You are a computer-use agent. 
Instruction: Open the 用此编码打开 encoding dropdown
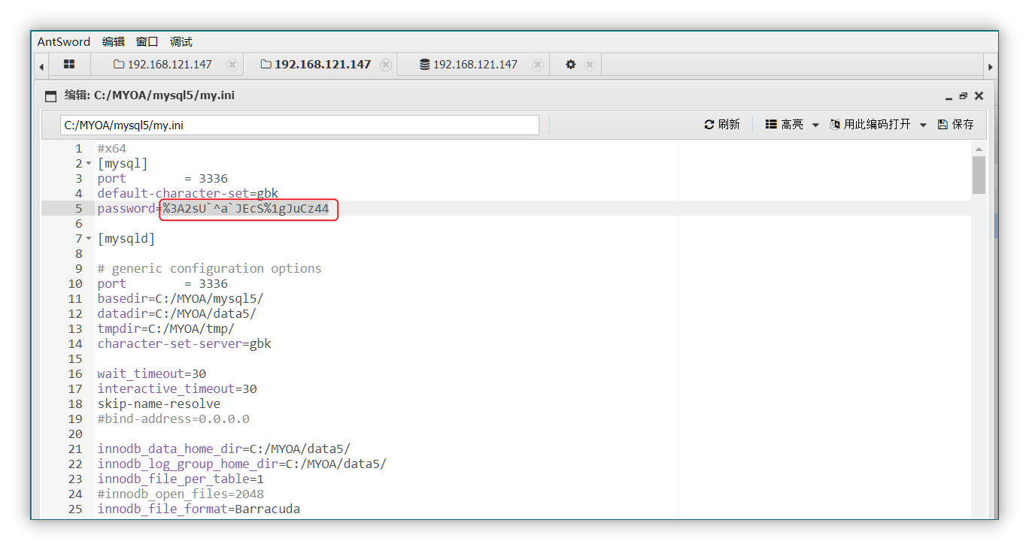click(x=878, y=125)
